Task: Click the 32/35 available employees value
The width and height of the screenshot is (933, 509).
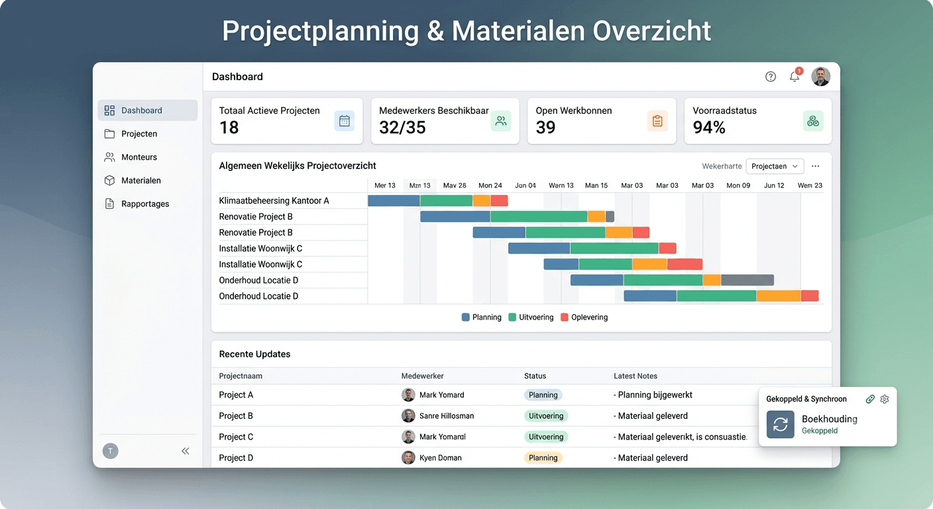Action: (x=402, y=127)
